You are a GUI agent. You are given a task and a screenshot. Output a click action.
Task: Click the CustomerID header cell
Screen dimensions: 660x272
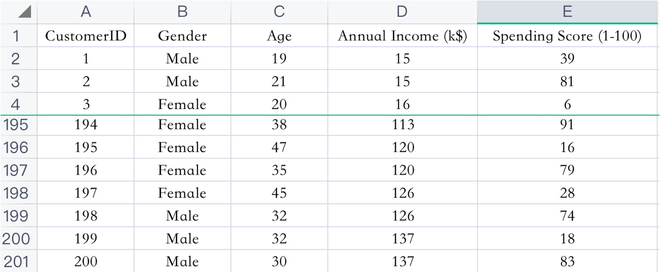[86, 36]
